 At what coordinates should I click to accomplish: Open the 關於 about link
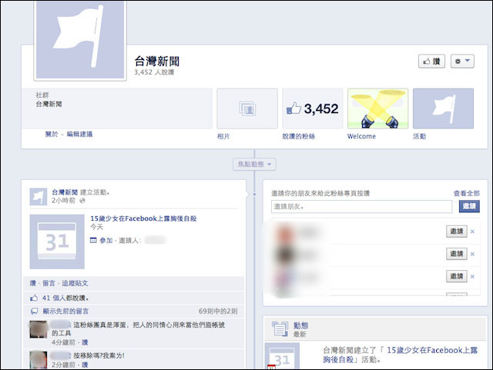(52, 134)
